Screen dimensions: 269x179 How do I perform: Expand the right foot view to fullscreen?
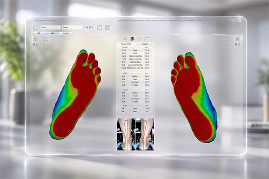[228, 39]
